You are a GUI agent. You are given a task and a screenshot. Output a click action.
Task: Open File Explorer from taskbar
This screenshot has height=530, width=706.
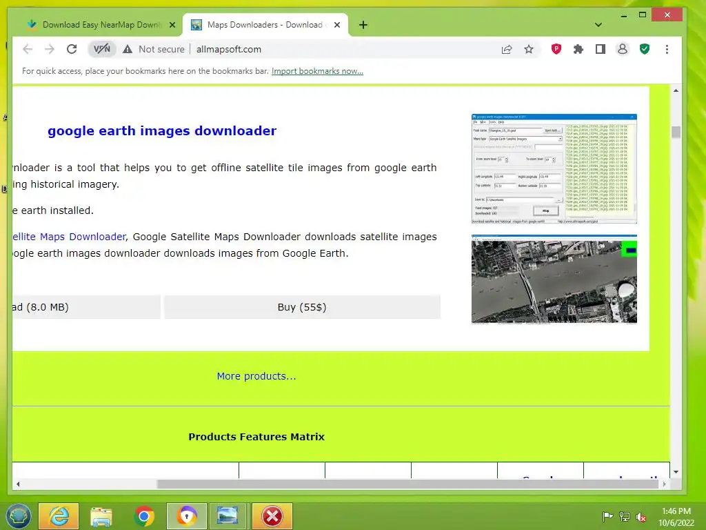coord(101,516)
